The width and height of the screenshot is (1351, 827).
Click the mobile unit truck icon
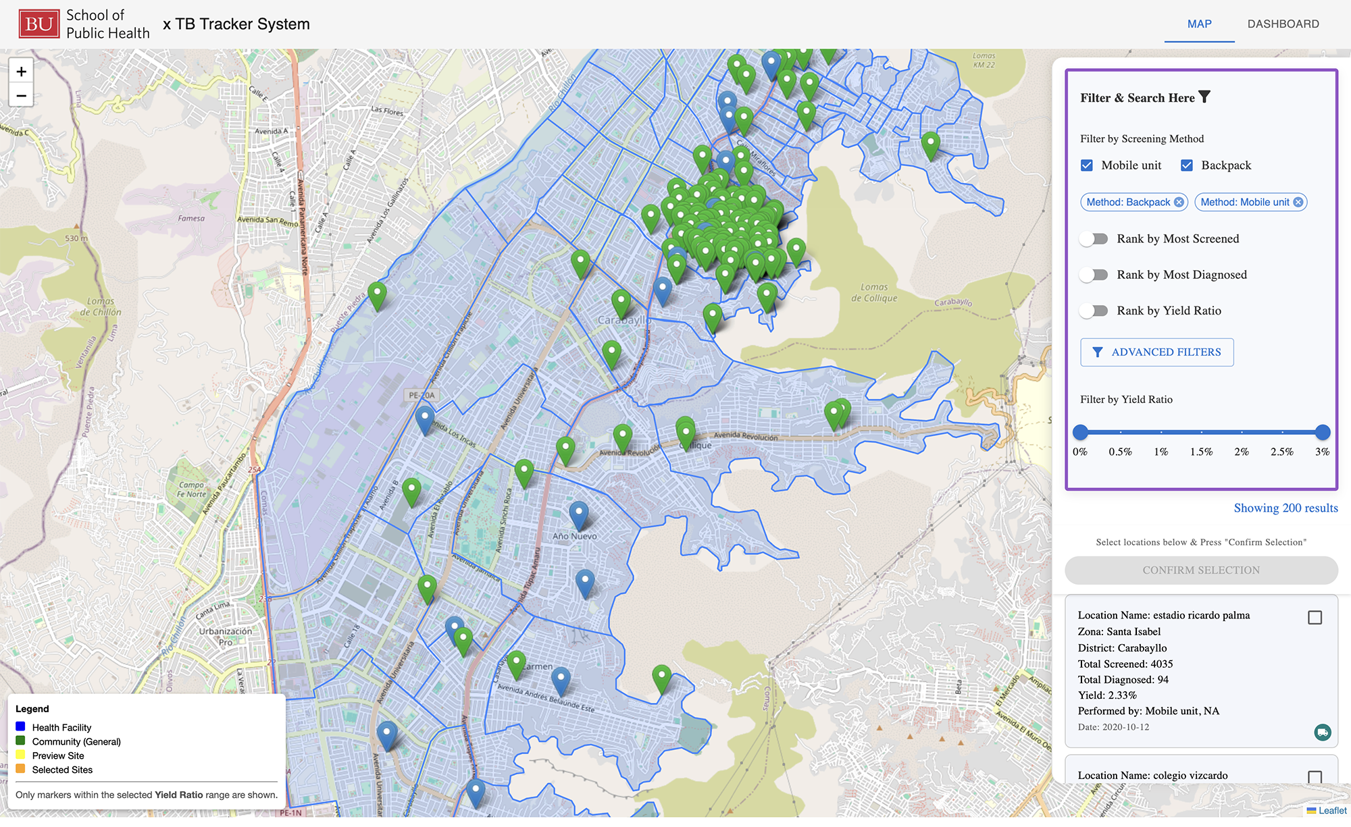point(1322,732)
